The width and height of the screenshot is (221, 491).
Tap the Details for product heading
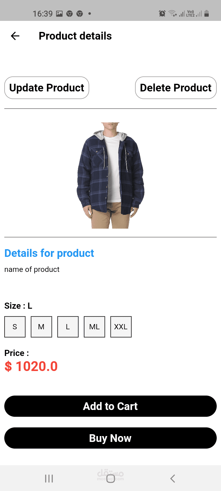point(49,253)
